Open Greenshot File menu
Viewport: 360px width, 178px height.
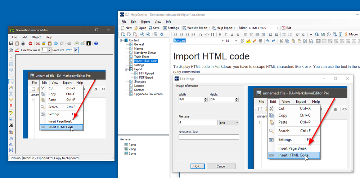[14, 37]
